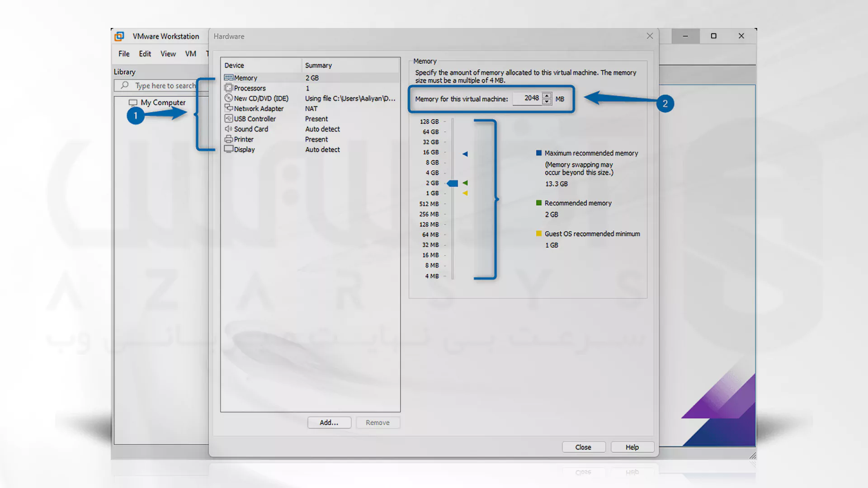Select My Computer in the Library tree

(163, 103)
